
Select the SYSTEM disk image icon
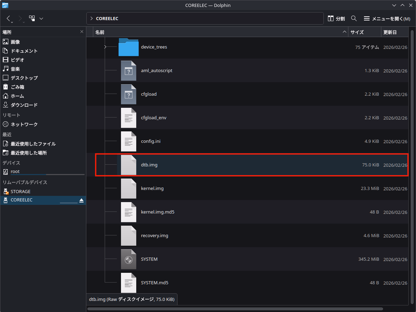point(128,259)
